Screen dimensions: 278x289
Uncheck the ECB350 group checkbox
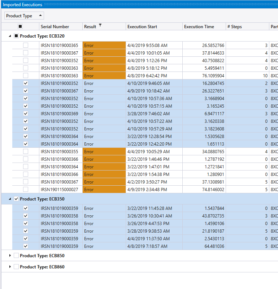tap(16, 199)
